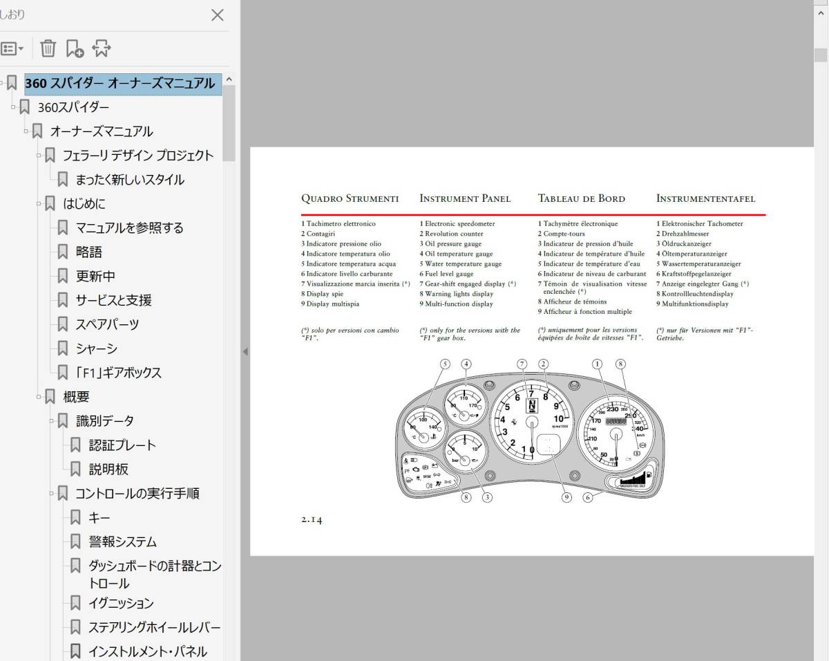
Task: Click the QUADRO STRUMENTI heading in the document
Action: point(350,198)
